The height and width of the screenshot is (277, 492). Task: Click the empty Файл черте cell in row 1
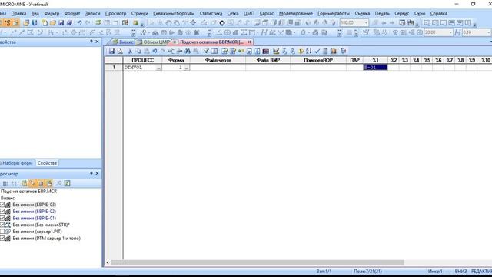pyautogui.click(x=218, y=67)
